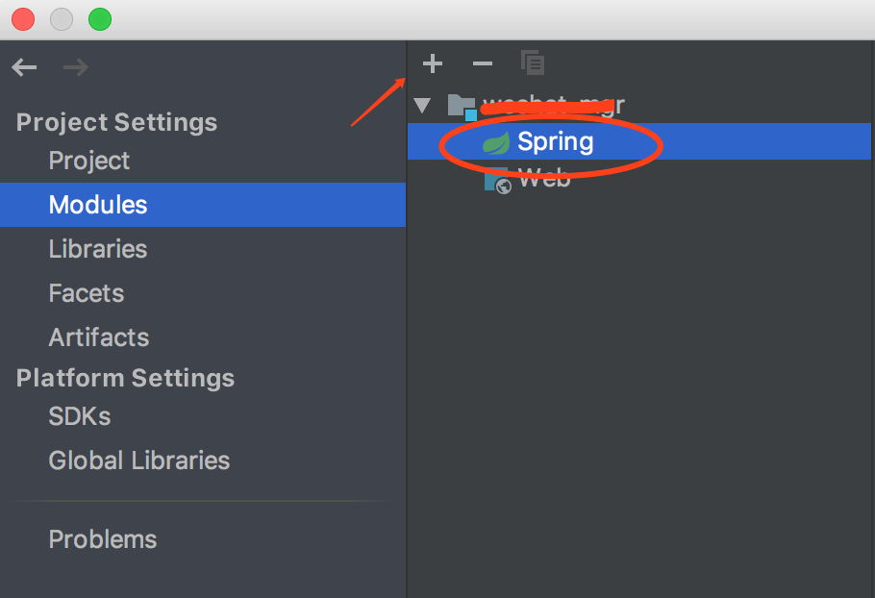Viewport: 875px width, 598px height.
Task: Select Global Libraries under Platform Settings
Action: pyautogui.click(x=138, y=461)
